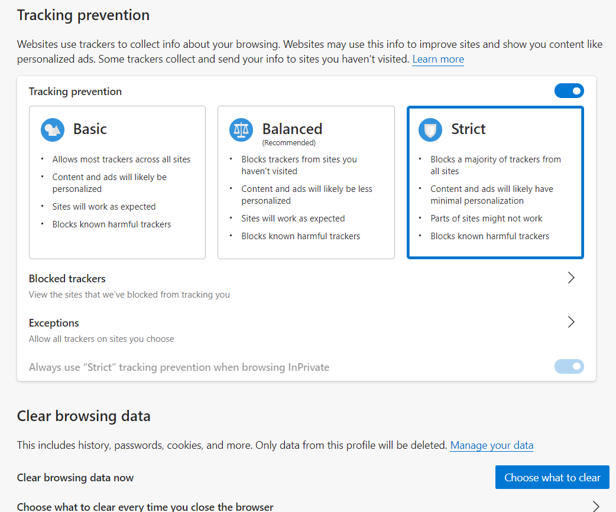Expand the Blocked trackers chevron
616x512 pixels.
pyautogui.click(x=571, y=278)
